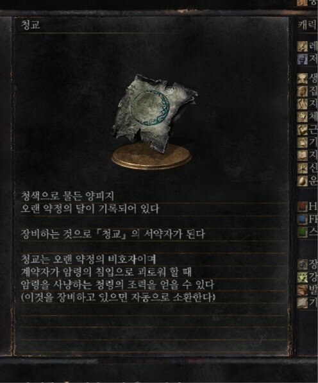Click the 청교 item title

[x=30, y=25]
